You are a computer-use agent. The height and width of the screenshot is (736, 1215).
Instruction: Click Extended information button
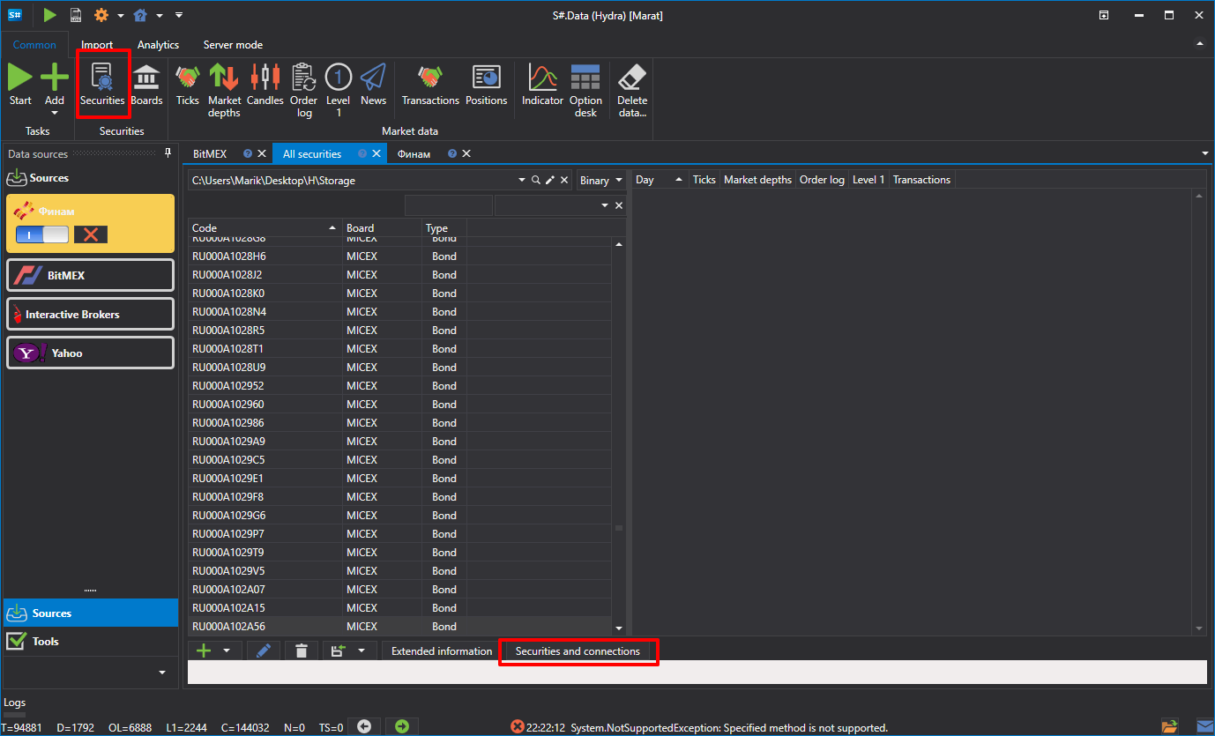pyautogui.click(x=442, y=651)
